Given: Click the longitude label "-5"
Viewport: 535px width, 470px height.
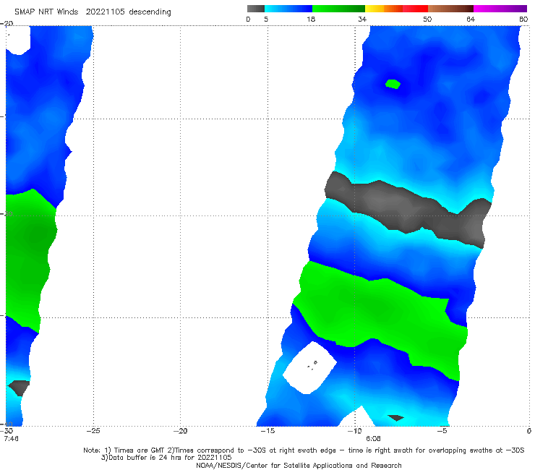Looking at the screenshot, I should (x=442, y=431).
